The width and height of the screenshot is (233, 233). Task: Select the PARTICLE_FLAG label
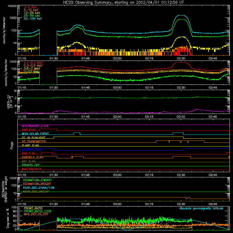(x=33, y=157)
